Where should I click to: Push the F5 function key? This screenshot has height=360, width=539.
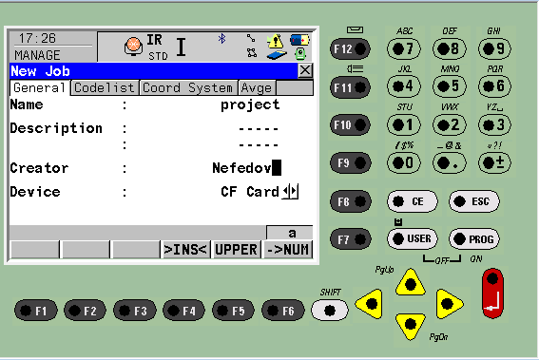234,311
